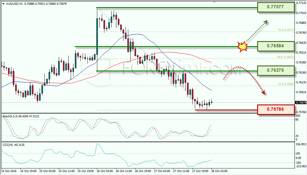Viewport: 307px width, 175px height.
Task: Select the AUDUSD,H1 chart title
Action: [x=14, y=4]
